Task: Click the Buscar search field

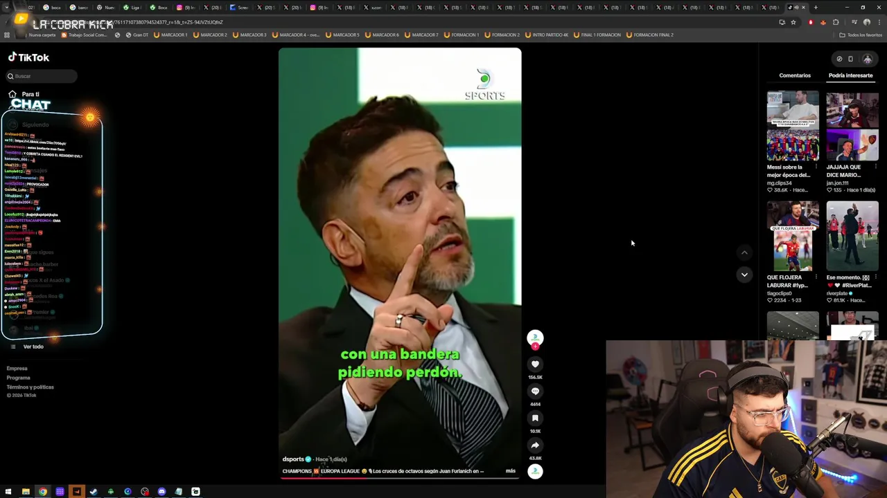Action: 42,76
